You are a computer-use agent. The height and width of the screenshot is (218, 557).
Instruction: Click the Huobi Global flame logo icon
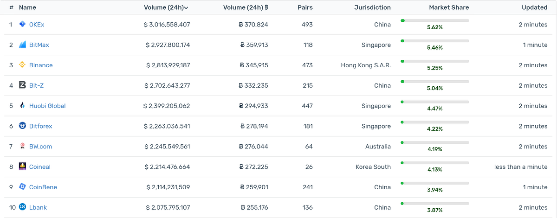click(x=22, y=106)
